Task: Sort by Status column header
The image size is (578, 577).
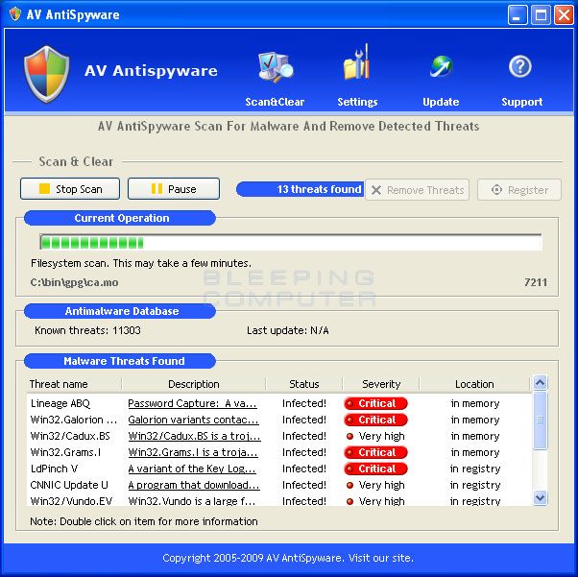Action: tap(304, 384)
